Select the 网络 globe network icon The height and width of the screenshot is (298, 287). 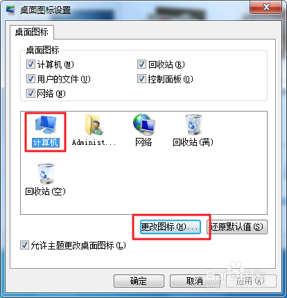pyautogui.click(x=143, y=125)
